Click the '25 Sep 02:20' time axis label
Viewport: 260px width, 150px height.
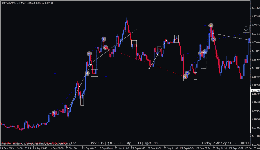point(203,148)
